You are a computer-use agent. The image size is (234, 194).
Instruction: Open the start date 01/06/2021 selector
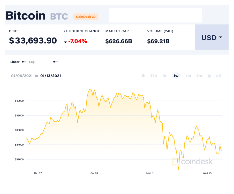[22, 76]
